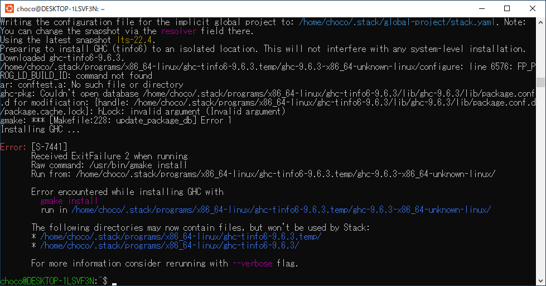This screenshot has width=546, height=286.
Task: Click the command prompt cursor line
Action: click(59, 281)
